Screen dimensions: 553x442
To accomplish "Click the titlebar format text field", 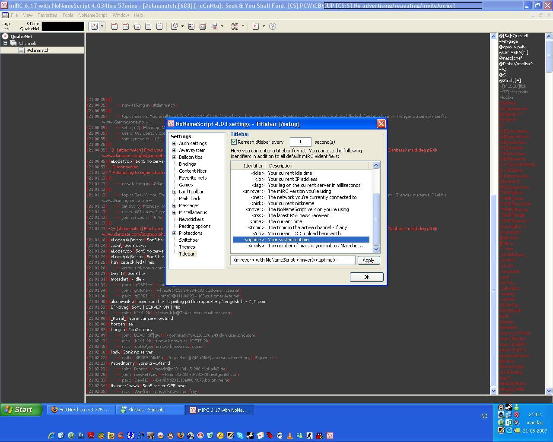I will pyautogui.click(x=293, y=260).
